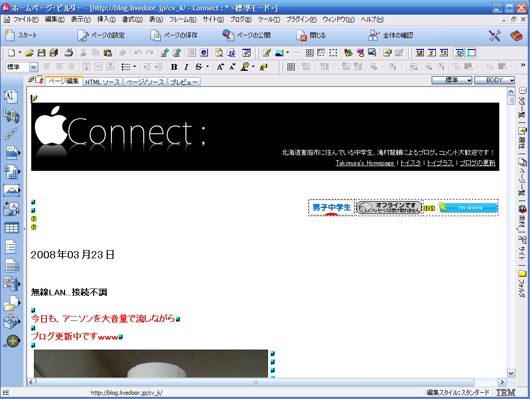This screenshot has height=399, width=530.
Task: Open the Font color dropdown arrow
Action: (x=253, y=67)
